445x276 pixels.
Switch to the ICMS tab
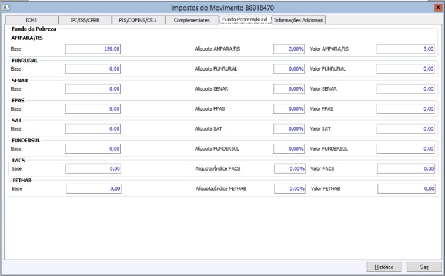point(32,20)
